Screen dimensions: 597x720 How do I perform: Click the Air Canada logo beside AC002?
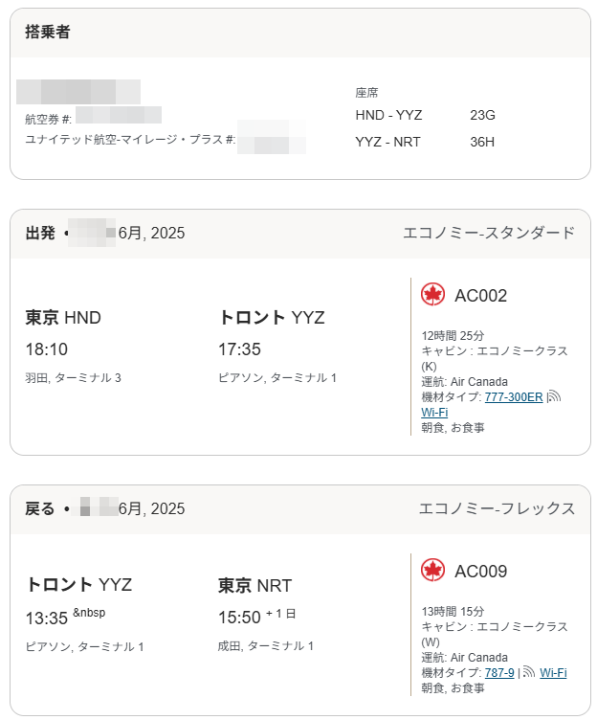[432, 295]
